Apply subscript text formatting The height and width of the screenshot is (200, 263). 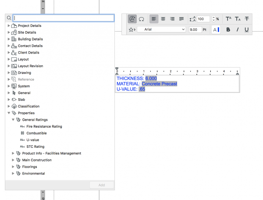pyautogui.click(x=238, y=19)
